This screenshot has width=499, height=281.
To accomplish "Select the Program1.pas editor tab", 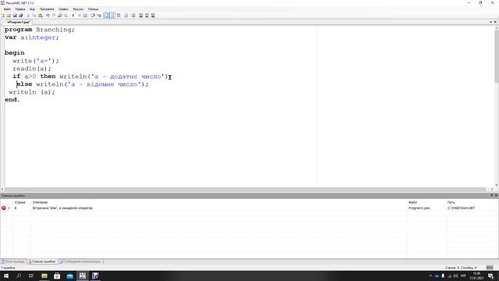I will [x=19, y=22].
